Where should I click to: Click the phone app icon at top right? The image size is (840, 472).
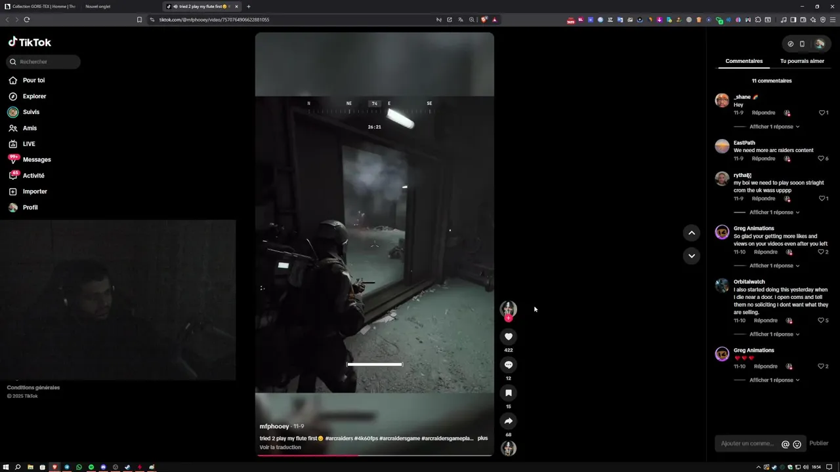coord(802,44)
